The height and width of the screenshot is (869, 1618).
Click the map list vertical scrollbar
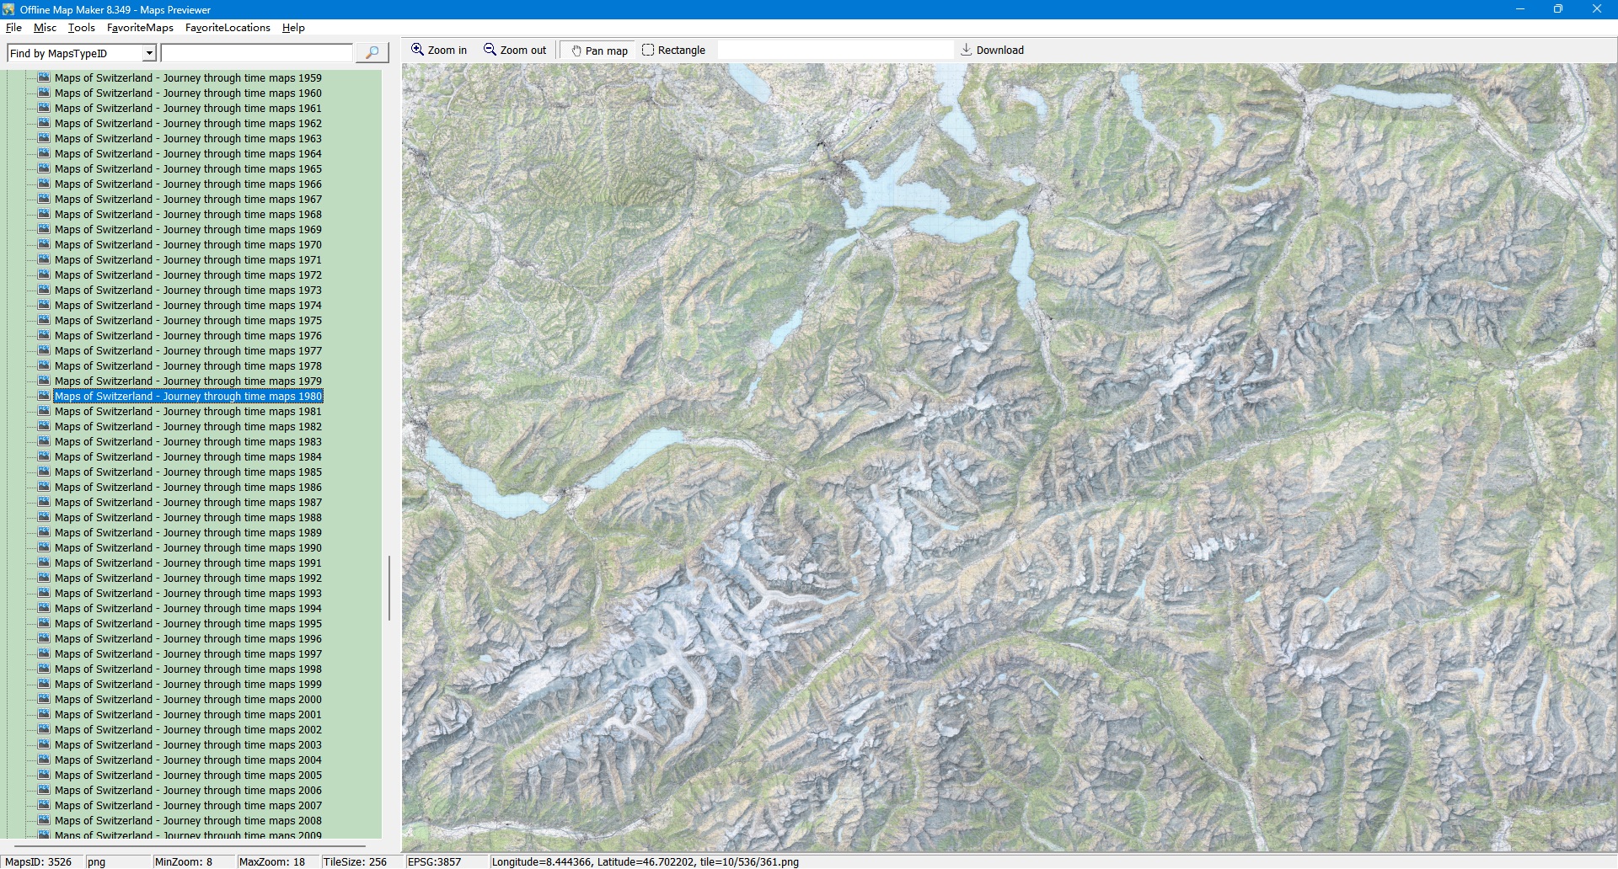(x=388, y=588)
